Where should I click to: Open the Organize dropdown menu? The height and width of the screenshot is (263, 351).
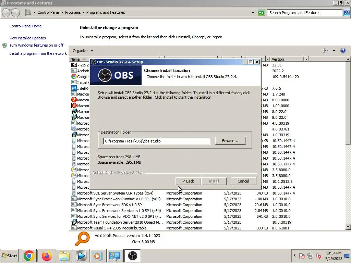[83, 51]
